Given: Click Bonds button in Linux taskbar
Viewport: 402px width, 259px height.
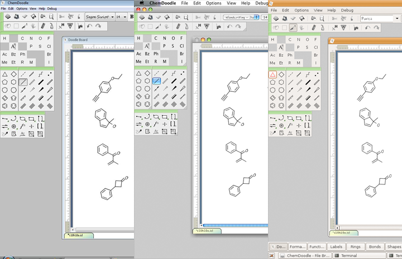Looking at the screenshot, I should click(x=375, y=247).
